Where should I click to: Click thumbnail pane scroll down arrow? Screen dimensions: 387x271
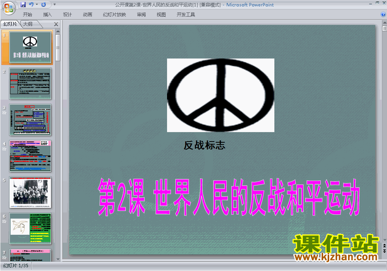point(58,259)
